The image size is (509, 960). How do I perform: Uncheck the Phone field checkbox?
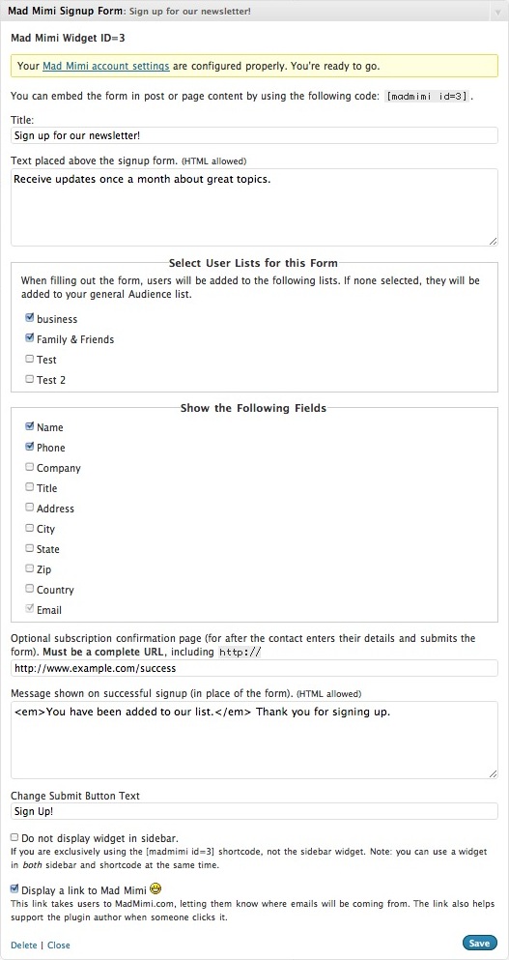[x=29, y=447]
